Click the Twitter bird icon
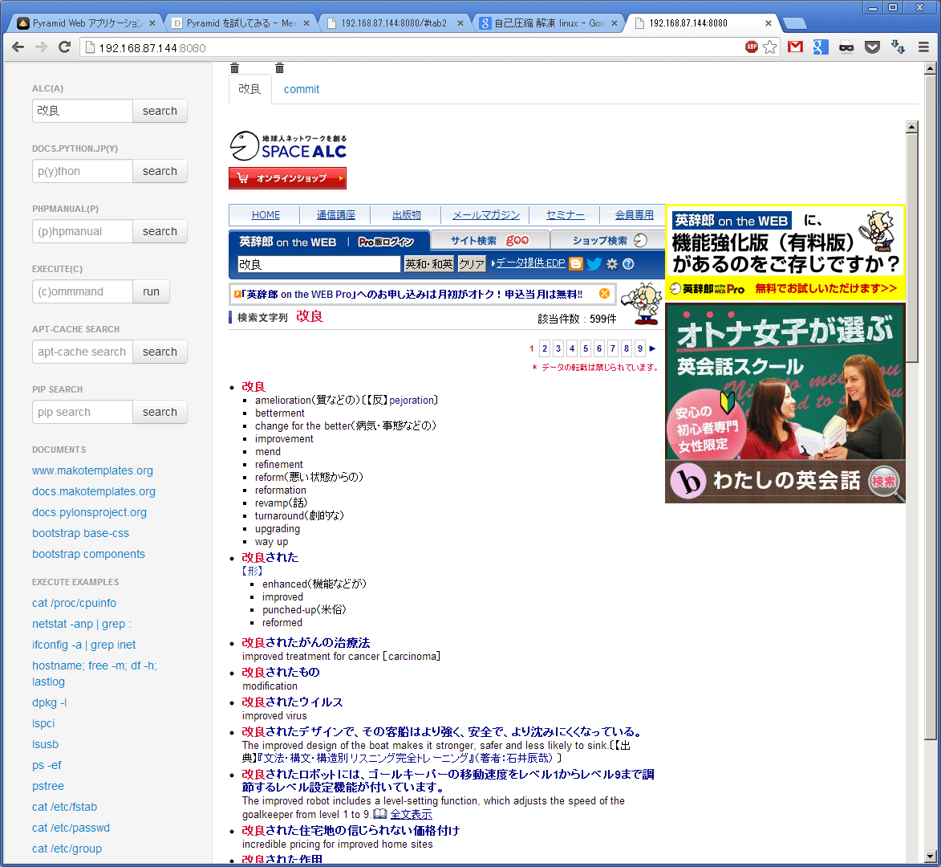Viewport: 941px width, 867px height. click(594, 263)
